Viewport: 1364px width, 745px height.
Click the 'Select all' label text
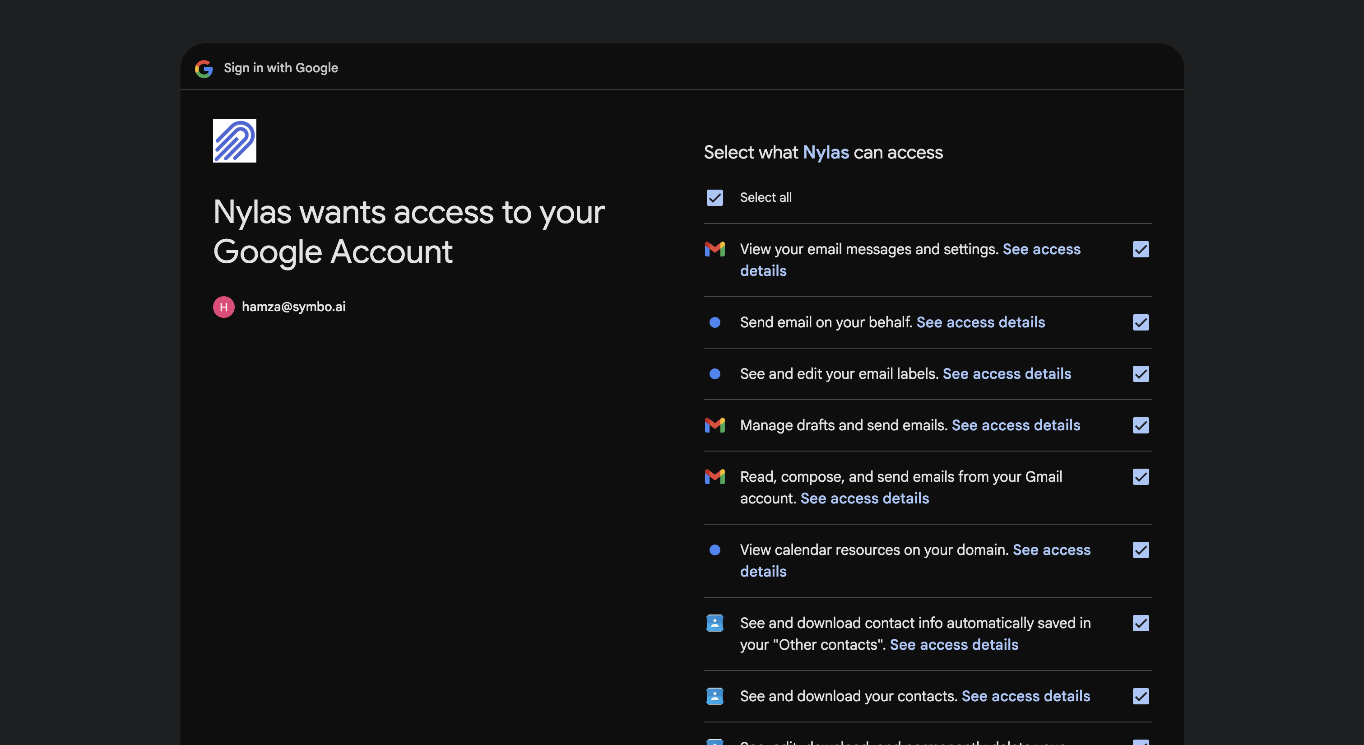pos(766,198)
